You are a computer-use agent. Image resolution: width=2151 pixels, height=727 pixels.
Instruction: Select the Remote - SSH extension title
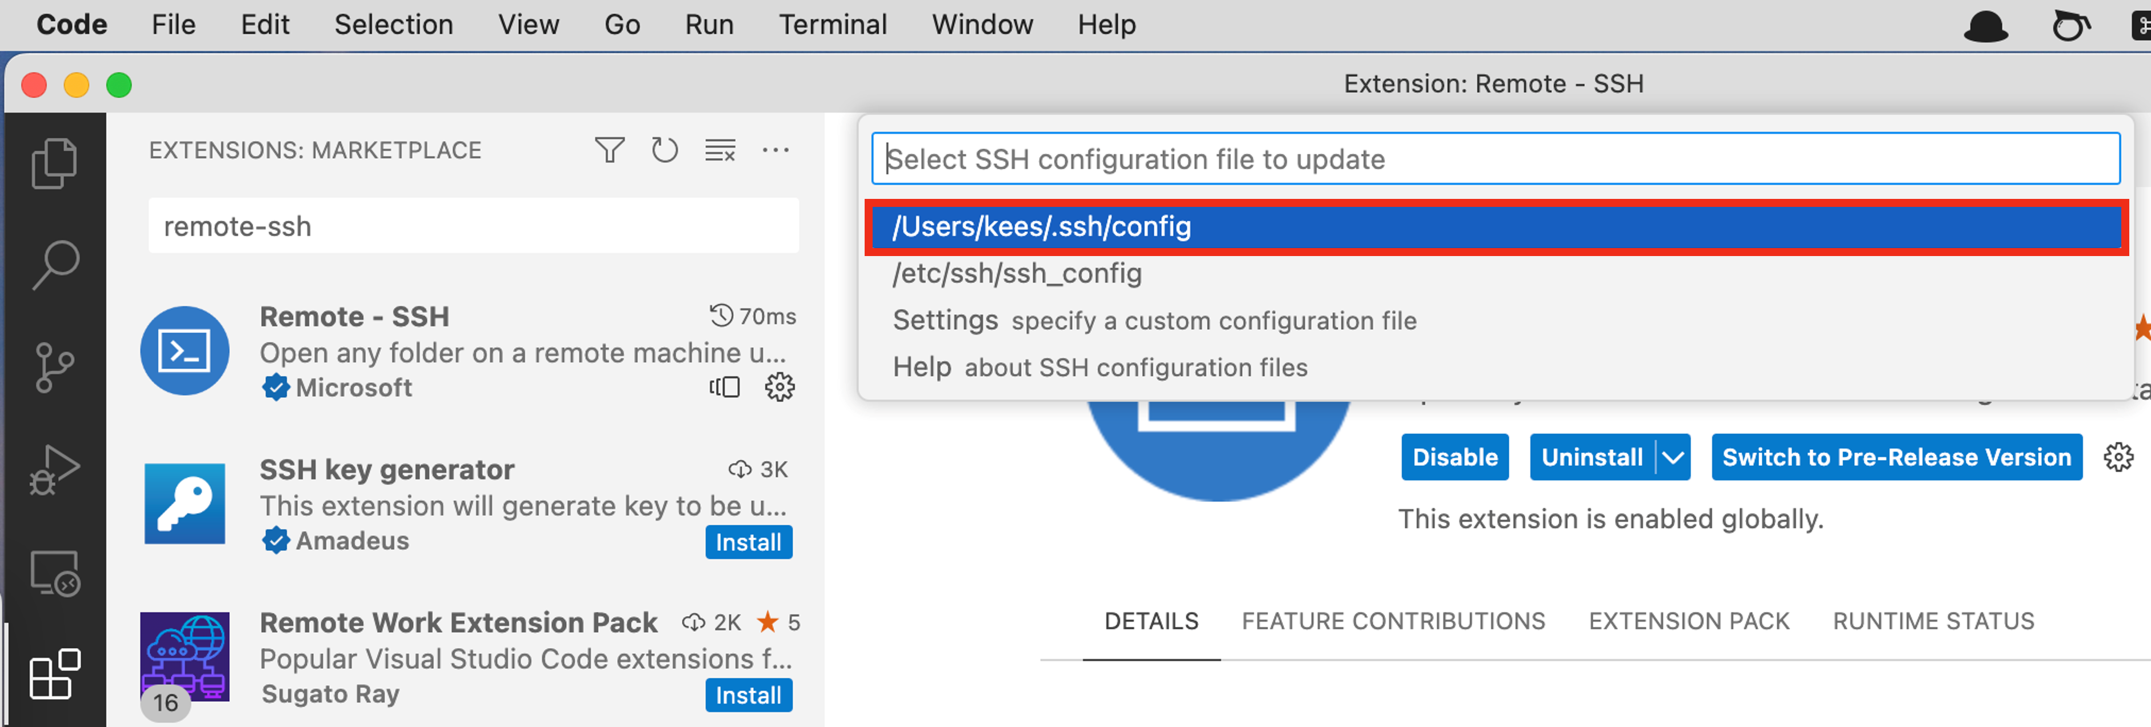355,317
